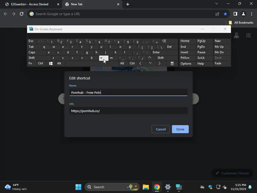Open Settings gear icon in the taskbar
The height and width of the screenshot is (193, 257).
click(168, 187)
